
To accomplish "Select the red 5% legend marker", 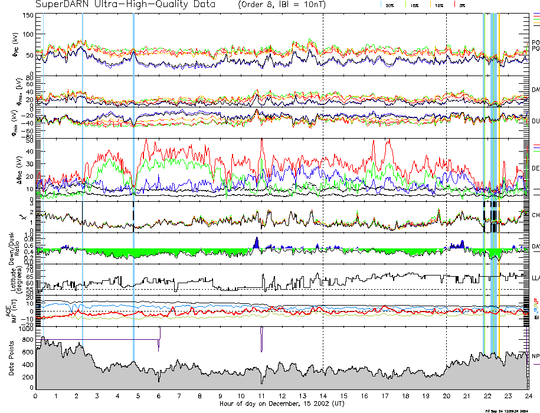I will click(454, 5).
